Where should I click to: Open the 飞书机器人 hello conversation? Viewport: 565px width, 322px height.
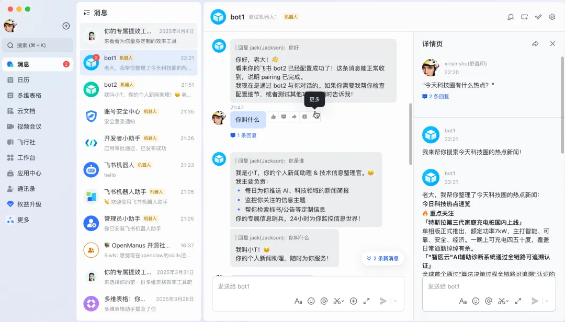click(x=139, y=170)
